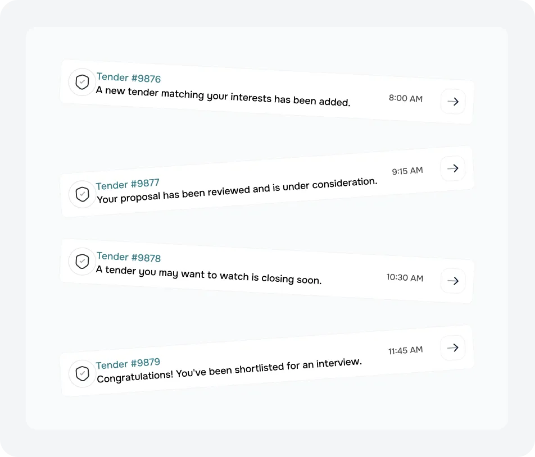This screenshot has height=457, width=535.
Task: Click the 11:45 AM timestamp
Action: coord(405,350)
